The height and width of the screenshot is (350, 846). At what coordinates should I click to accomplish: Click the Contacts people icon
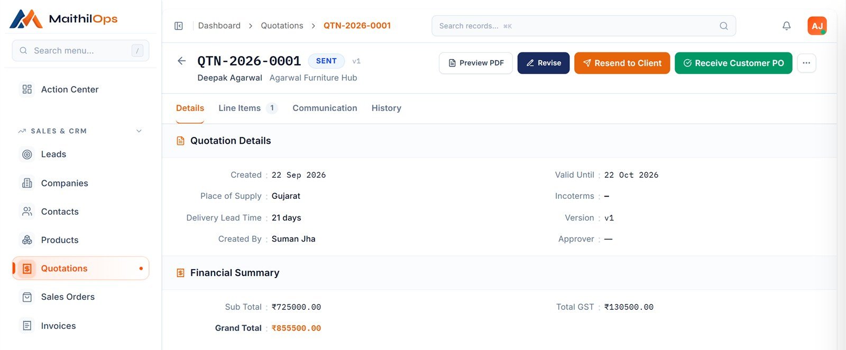tap(27, 211)
